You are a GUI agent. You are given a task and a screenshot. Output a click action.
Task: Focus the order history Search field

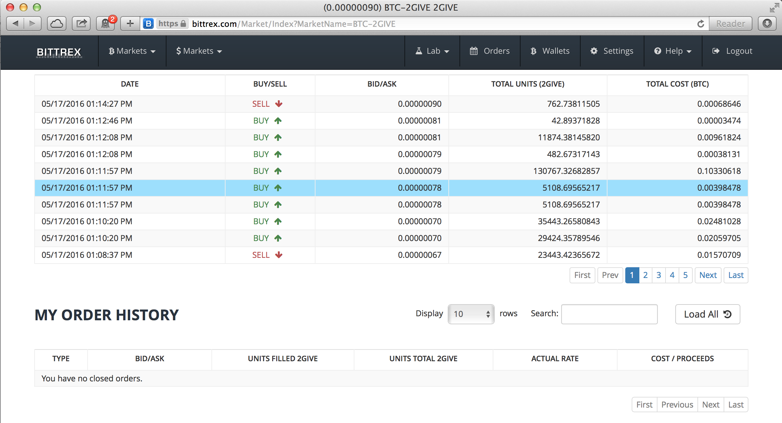609,314
